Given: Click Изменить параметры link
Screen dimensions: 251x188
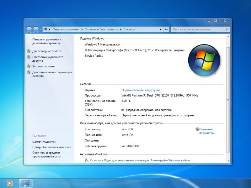Looking at the screenshot, I should [207, 131].
